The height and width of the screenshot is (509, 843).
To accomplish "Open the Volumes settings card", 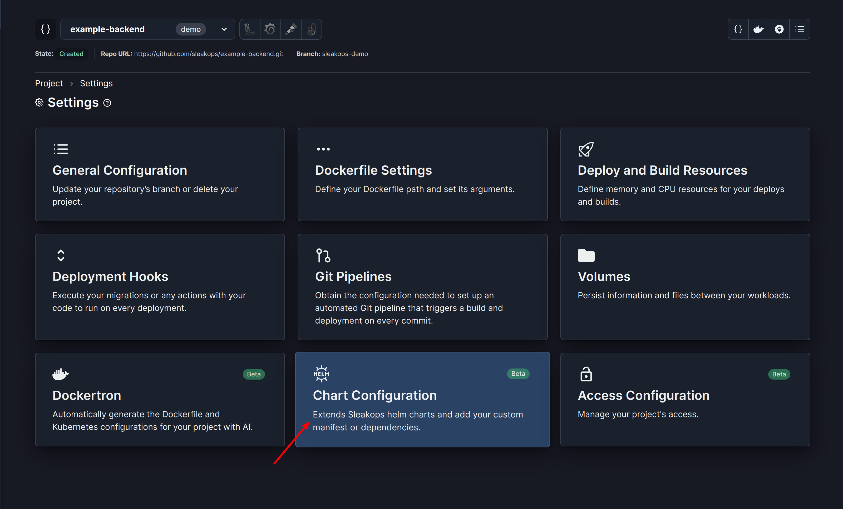I will pos(685,286).
